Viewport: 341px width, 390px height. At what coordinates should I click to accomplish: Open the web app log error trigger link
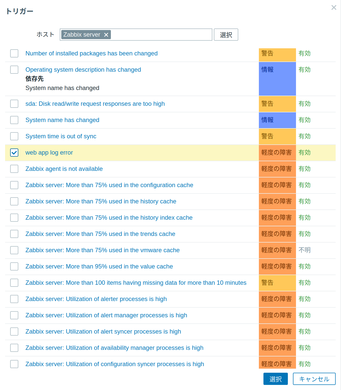49,153
